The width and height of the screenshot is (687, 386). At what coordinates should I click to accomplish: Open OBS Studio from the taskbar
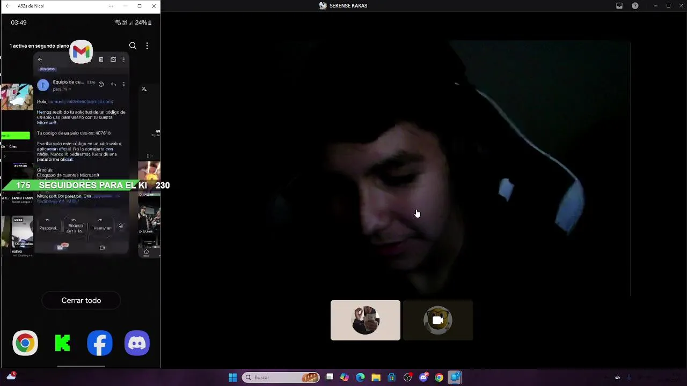[x=407, y=377]
